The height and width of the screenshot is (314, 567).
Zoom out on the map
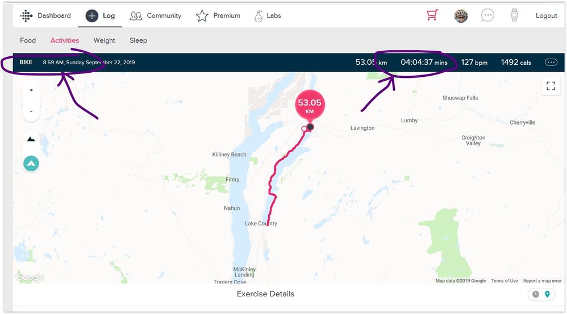(x=31, y=111)
